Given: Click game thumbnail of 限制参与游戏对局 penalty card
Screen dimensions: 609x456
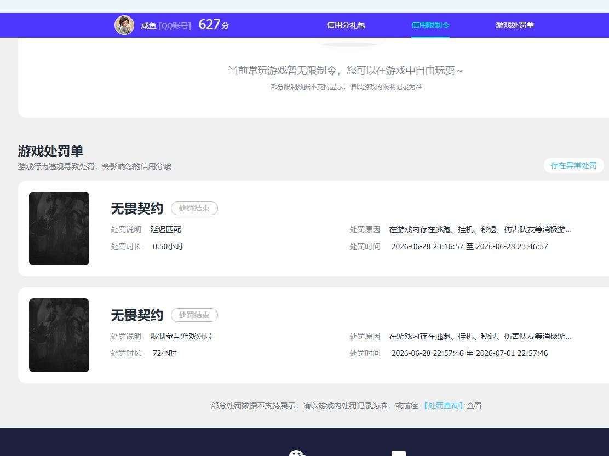Looking at the screenshot, I should (x=59, y=336).
